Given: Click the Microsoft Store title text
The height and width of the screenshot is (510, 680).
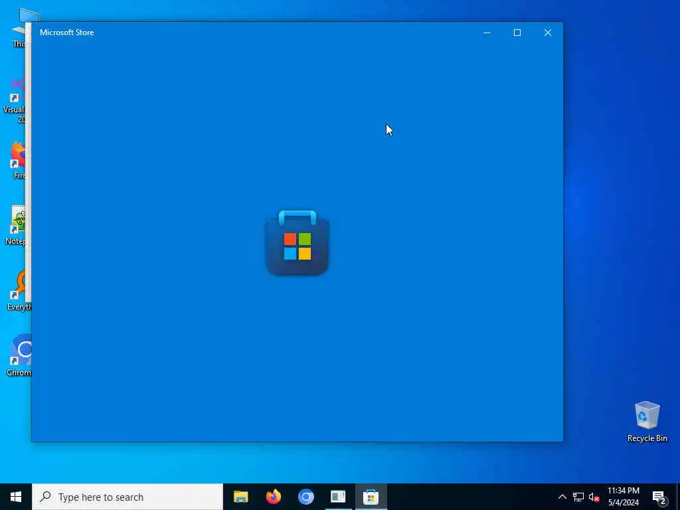Looking at the screenshot, I should pyautogui.click(x=67, y=33).
